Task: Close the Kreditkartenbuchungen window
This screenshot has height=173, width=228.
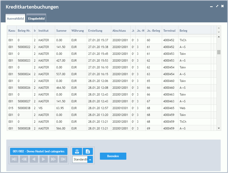Action: (222, 6)
